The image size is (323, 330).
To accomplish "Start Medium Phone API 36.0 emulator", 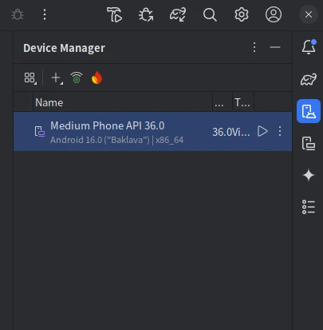I will click(262, 131).
